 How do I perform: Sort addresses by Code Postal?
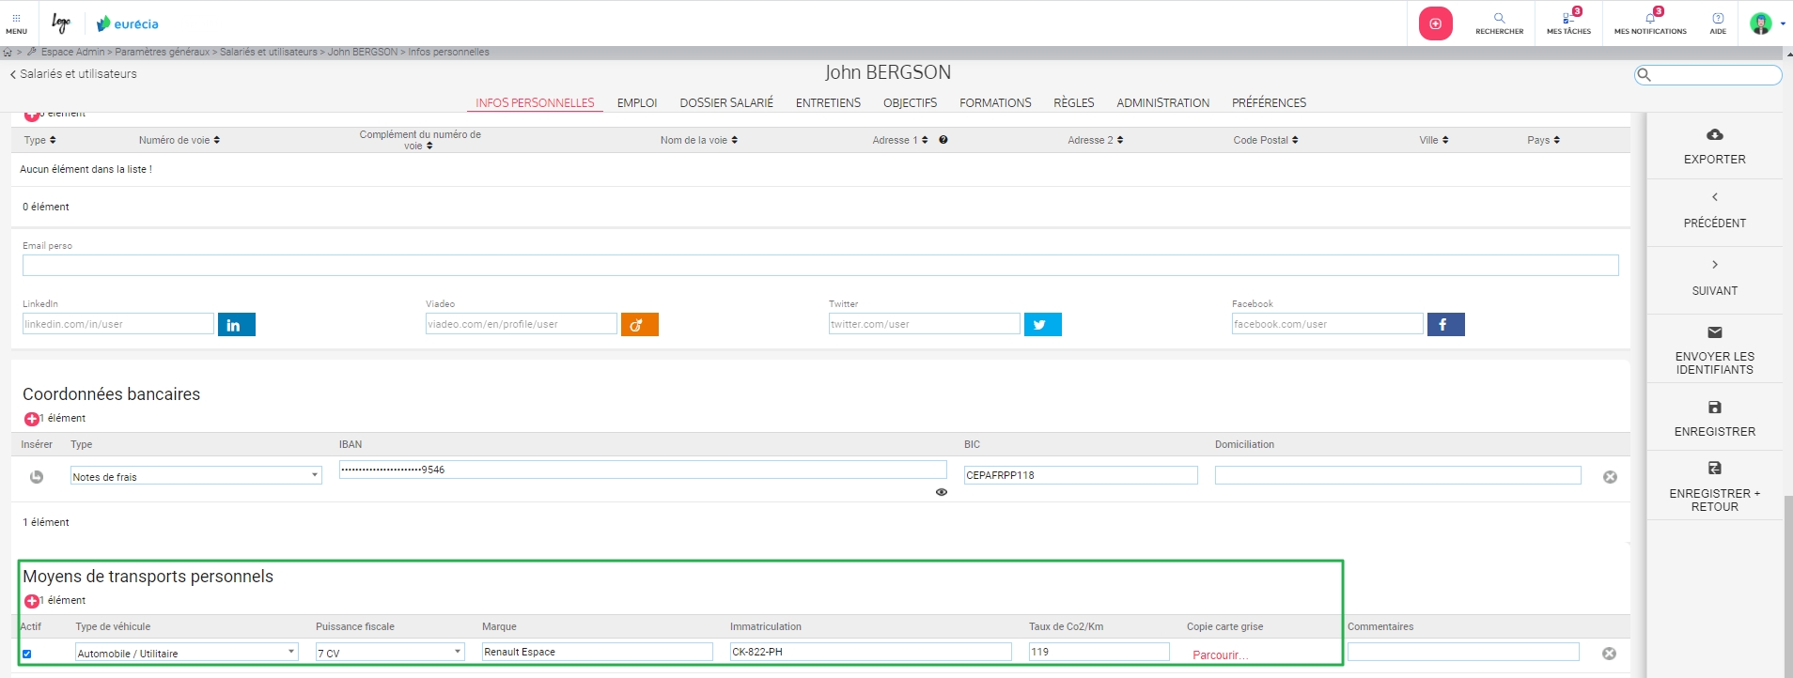[1266, 140]
